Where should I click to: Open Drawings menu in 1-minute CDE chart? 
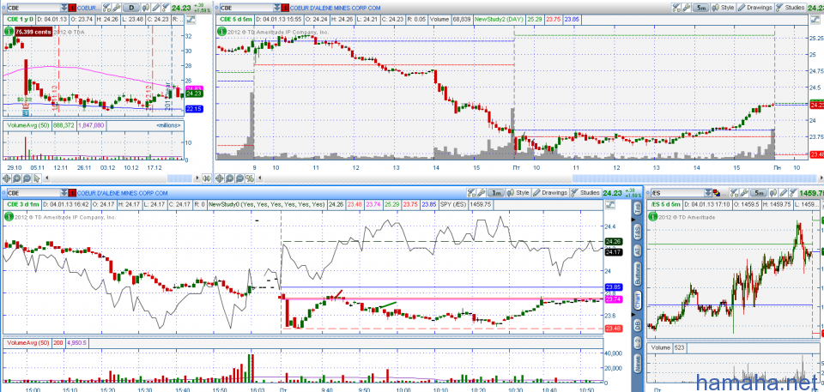coord(550,193)
